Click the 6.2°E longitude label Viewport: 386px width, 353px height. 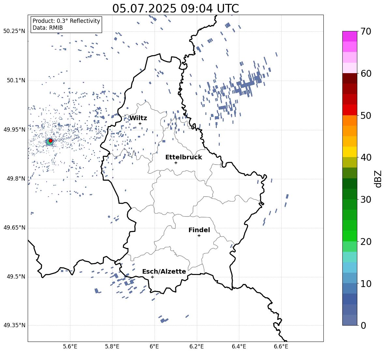point(197,346)
